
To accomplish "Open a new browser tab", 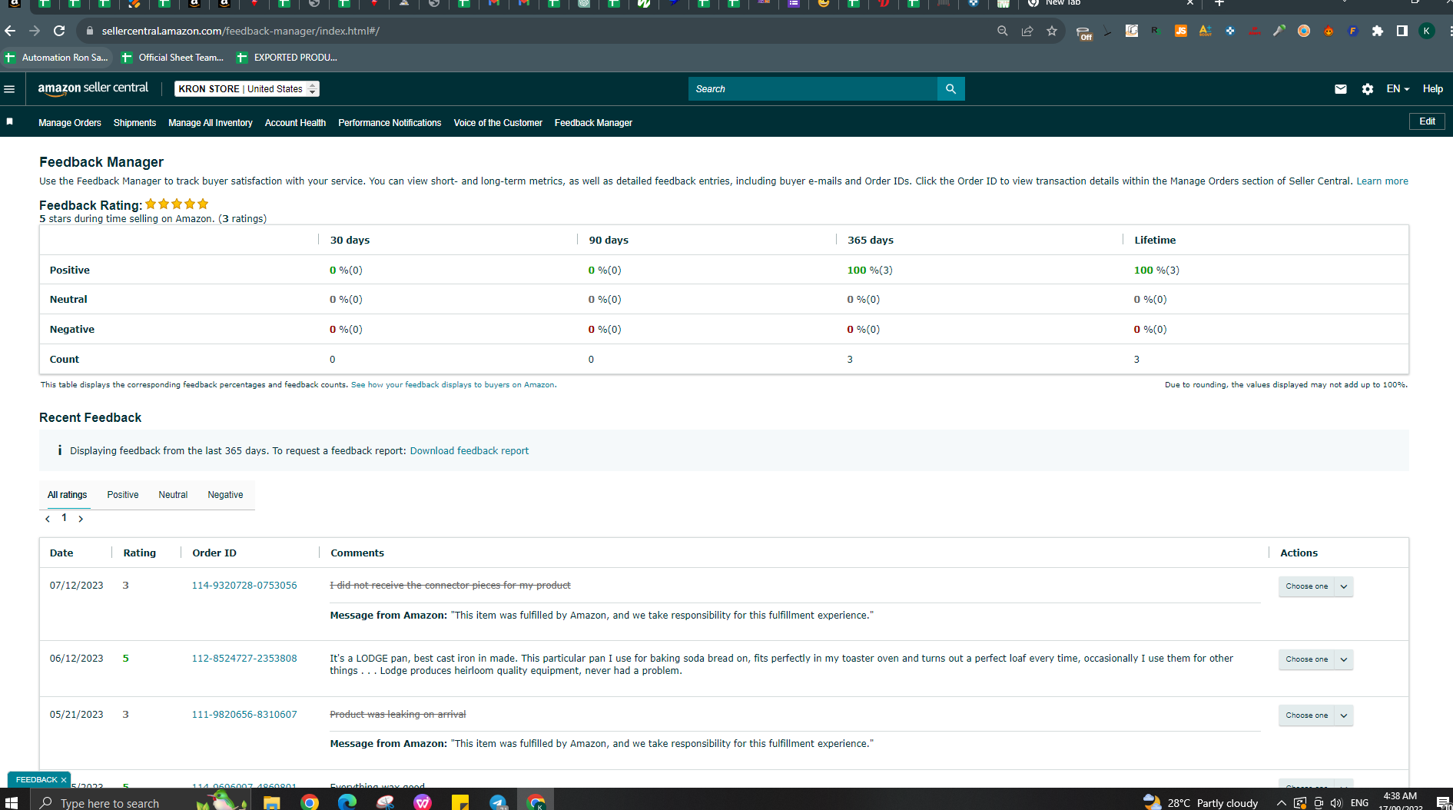I will 1219,3.
